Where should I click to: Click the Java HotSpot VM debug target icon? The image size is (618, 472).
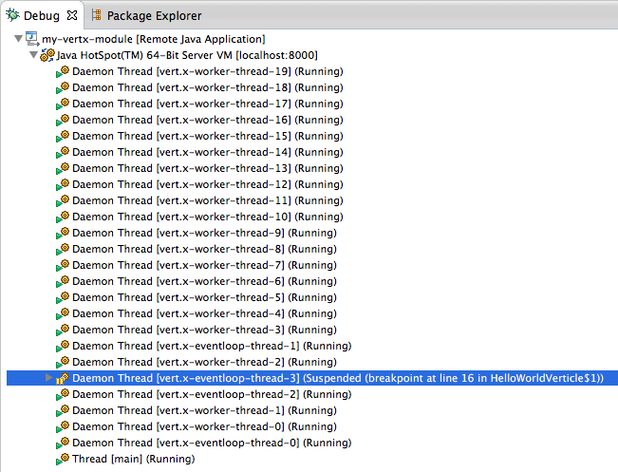click(x=47, y=55)
